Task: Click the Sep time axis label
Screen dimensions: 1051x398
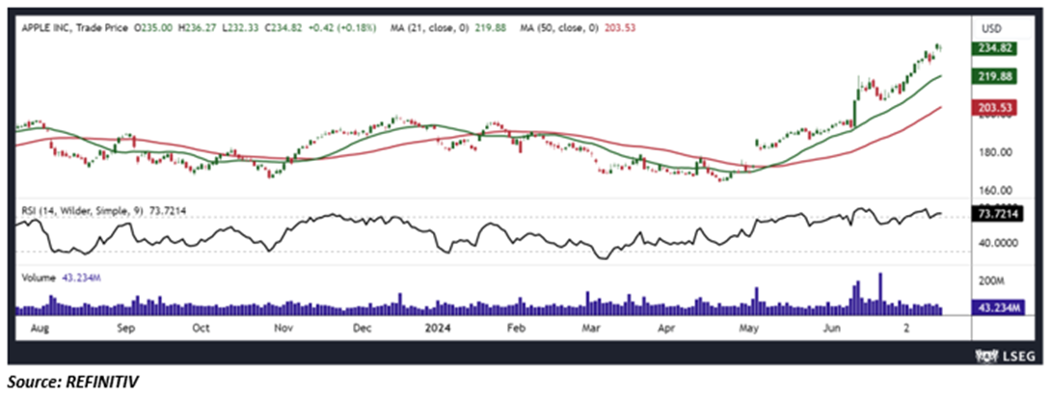Action: click(x=126, y=329)
